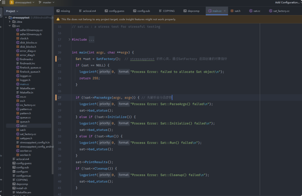
Task: Expand the .idea folder node
Action: (x=10, y=22)
